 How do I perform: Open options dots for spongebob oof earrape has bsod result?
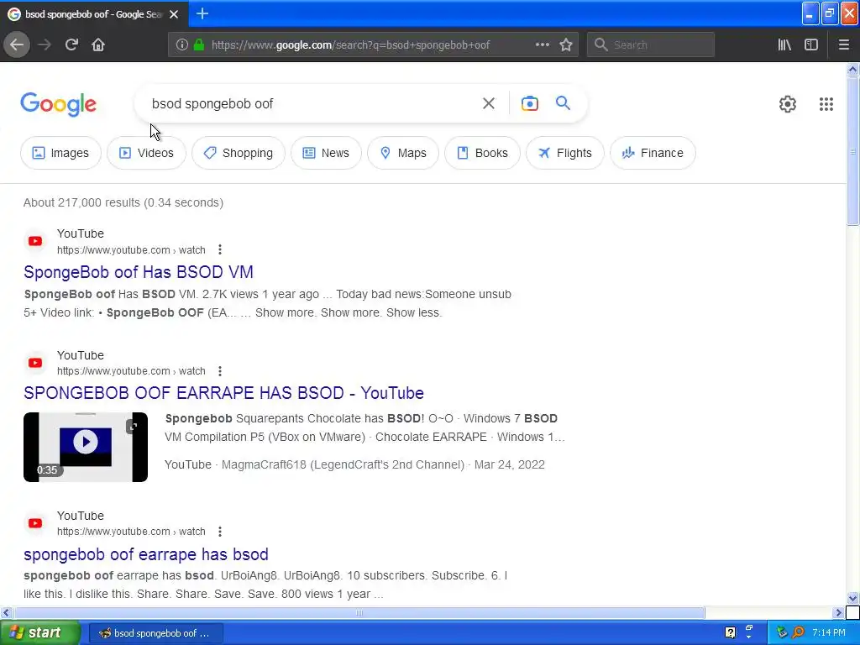coord(220,532)
